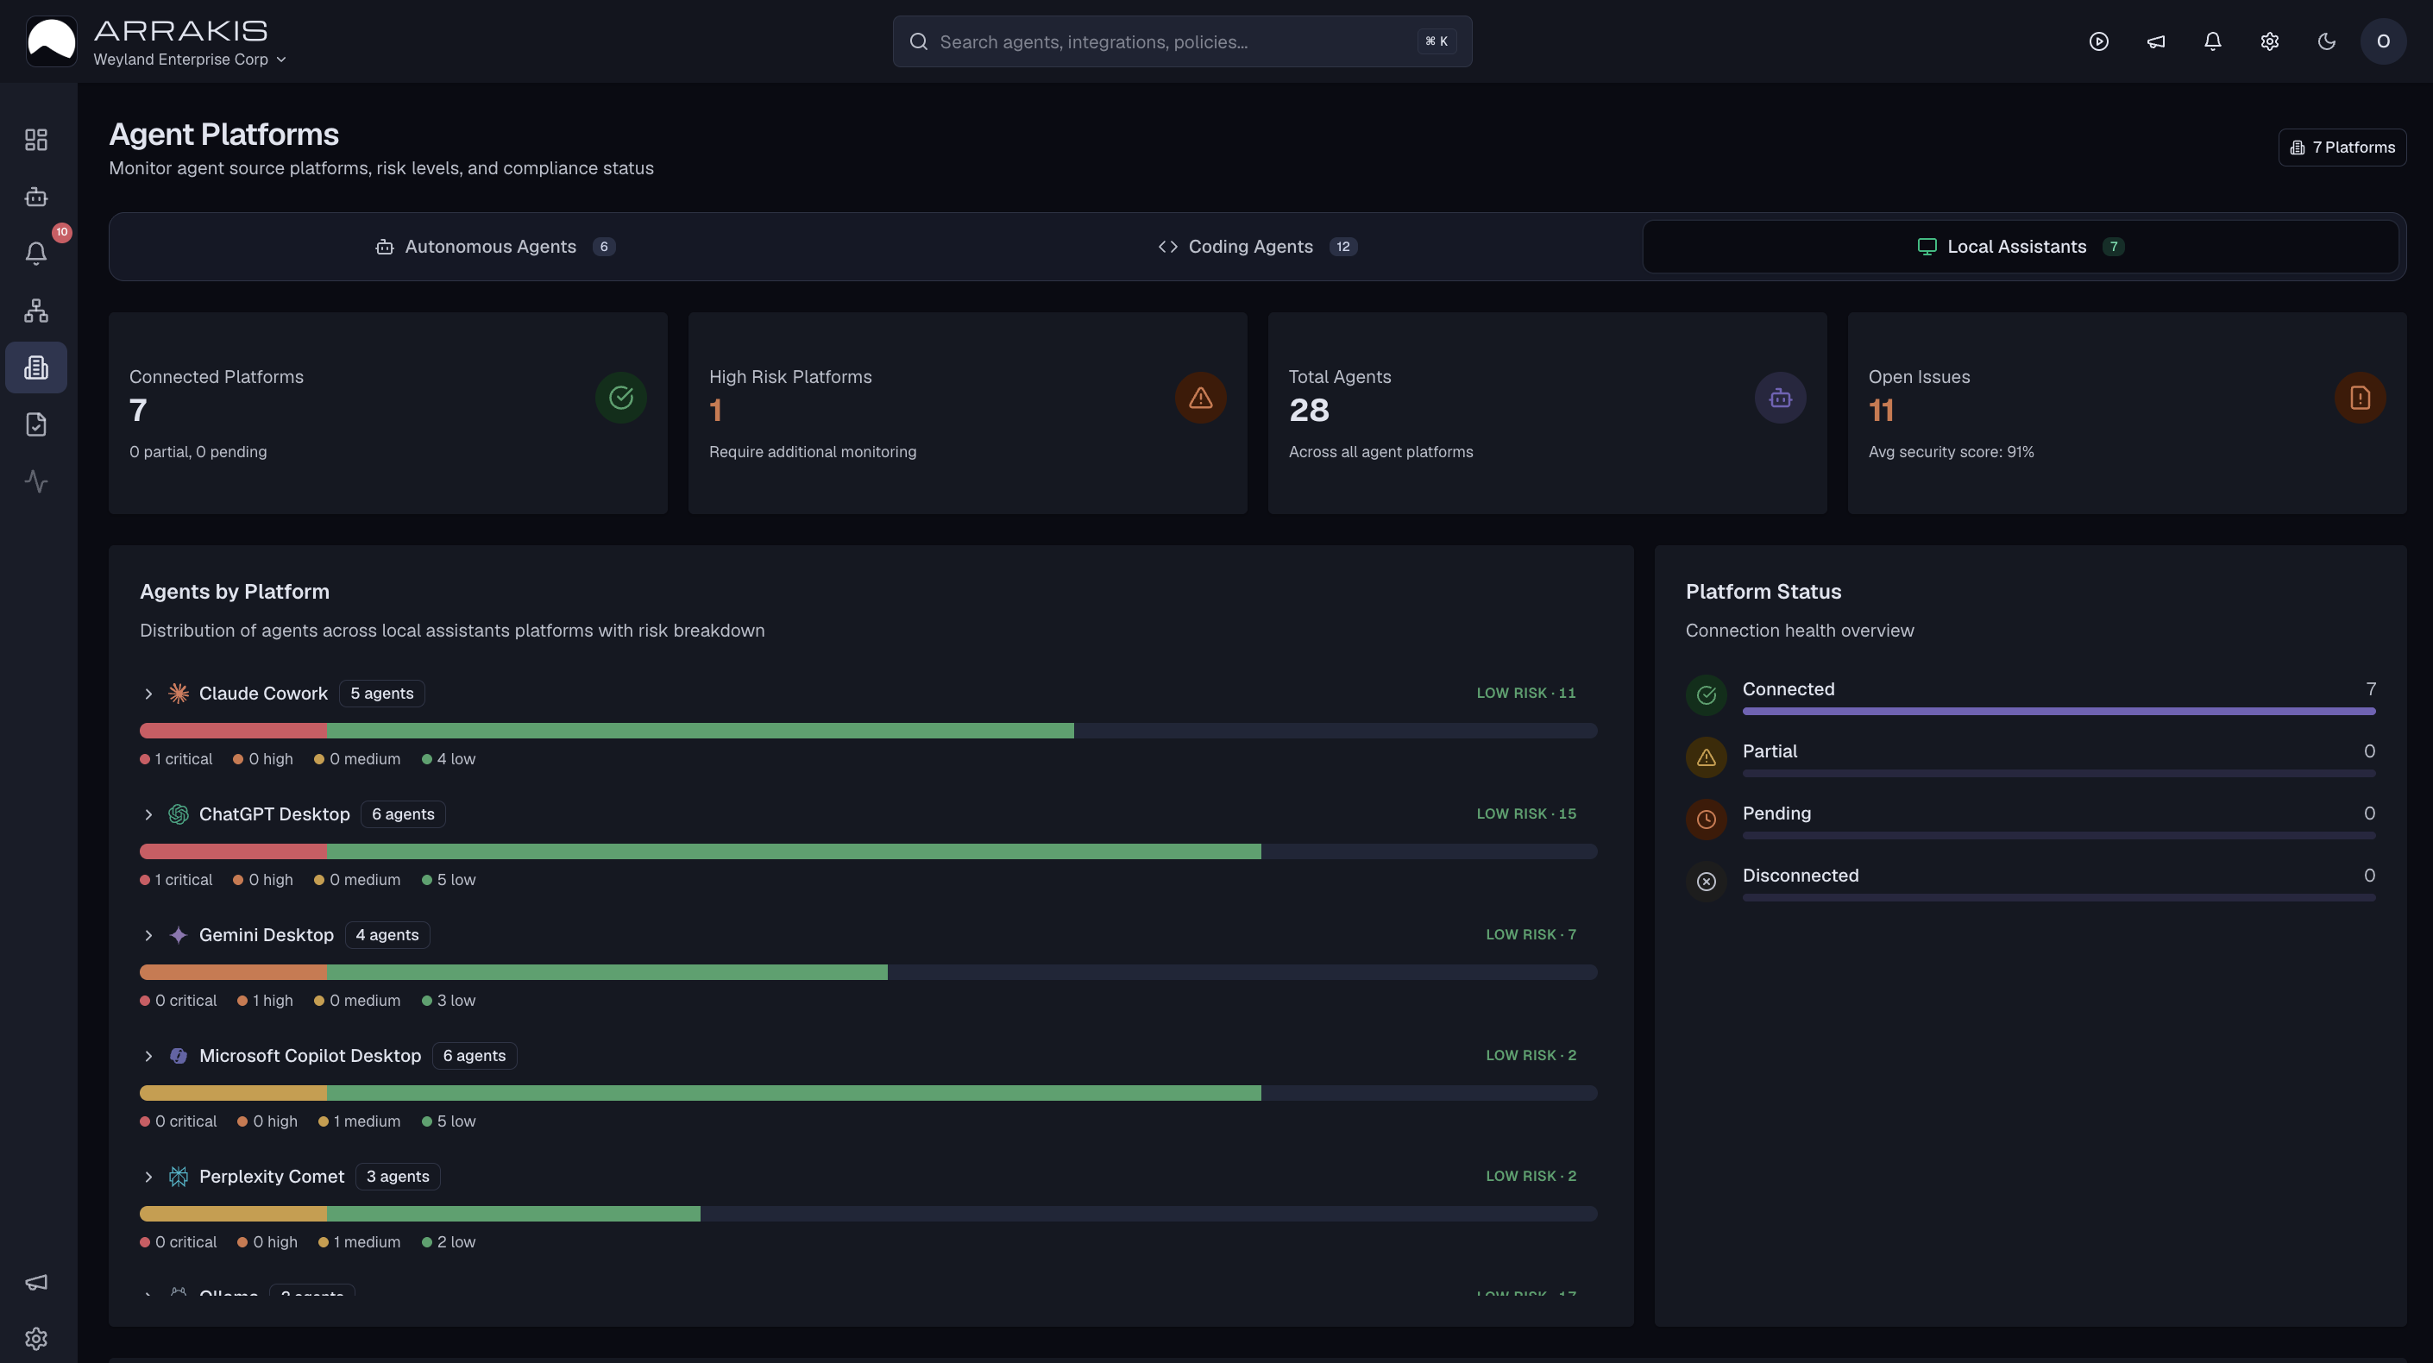
Task: Click the Arrakis logo
Action: [x=52, y=41]
